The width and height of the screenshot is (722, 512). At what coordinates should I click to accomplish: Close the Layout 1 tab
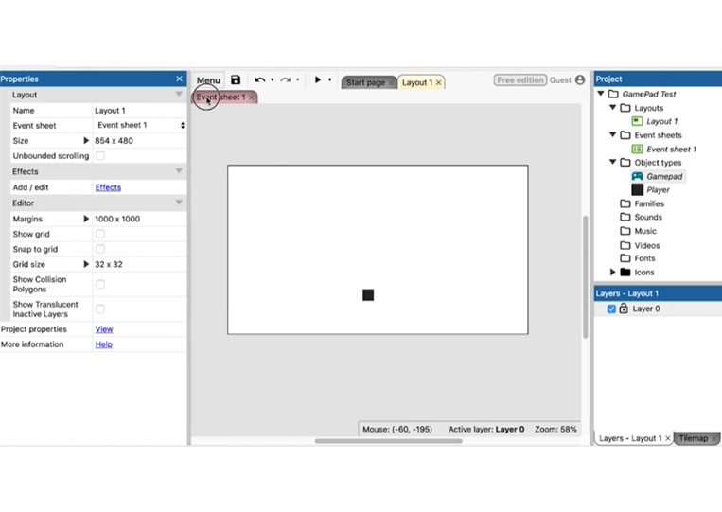point(439,83)
